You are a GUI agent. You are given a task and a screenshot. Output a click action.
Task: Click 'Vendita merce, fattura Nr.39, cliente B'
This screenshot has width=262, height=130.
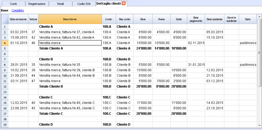pyautogui.click(x=70, y=70)
